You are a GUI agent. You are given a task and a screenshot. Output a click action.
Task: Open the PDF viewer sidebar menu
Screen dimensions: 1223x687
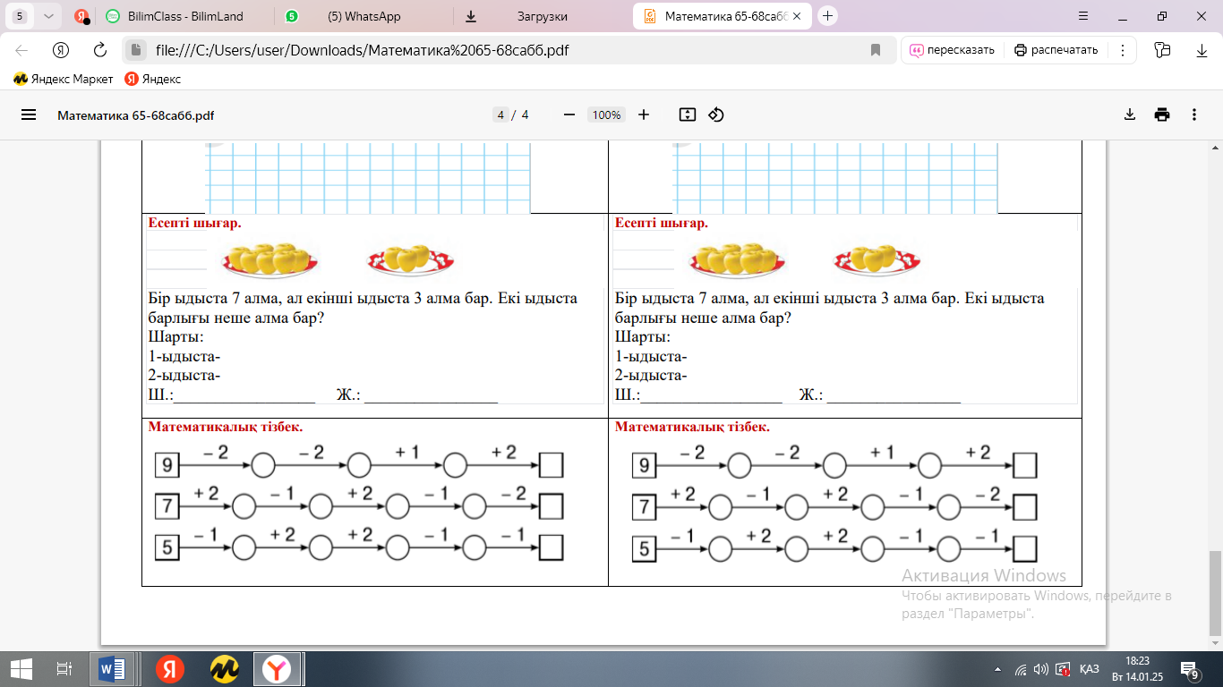point(29,114)
